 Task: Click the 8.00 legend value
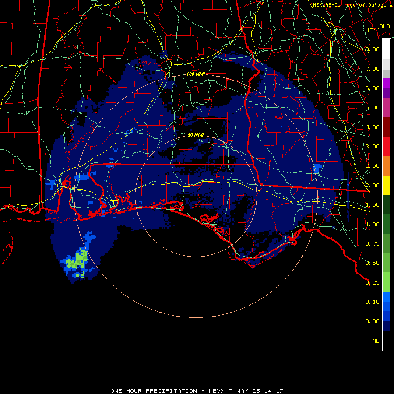click(x=373, y=49)
